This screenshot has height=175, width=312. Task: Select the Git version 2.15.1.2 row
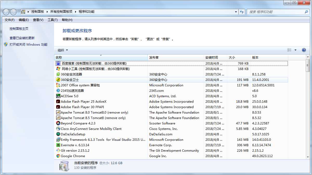[x=172, y=150]
